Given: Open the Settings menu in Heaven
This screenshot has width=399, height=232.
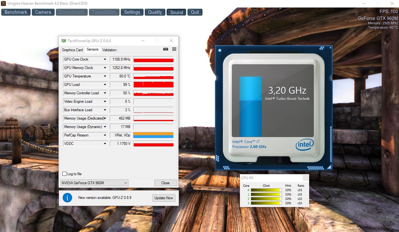Looking at the screenshot, I should coord(132,12).
